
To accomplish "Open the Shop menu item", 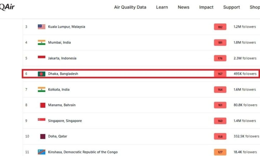I will click(255, 7).
